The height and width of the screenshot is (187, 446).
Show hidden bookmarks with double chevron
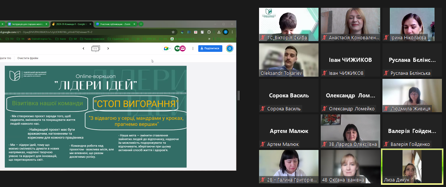(209, 39)
